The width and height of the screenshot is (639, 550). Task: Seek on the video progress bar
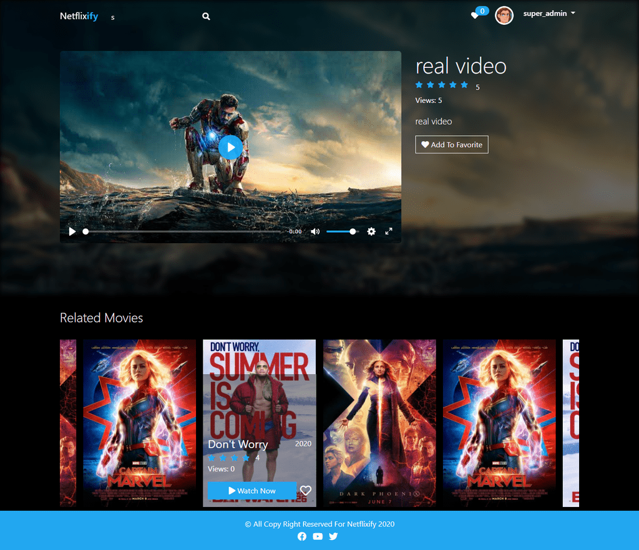[x=183, y=231]
